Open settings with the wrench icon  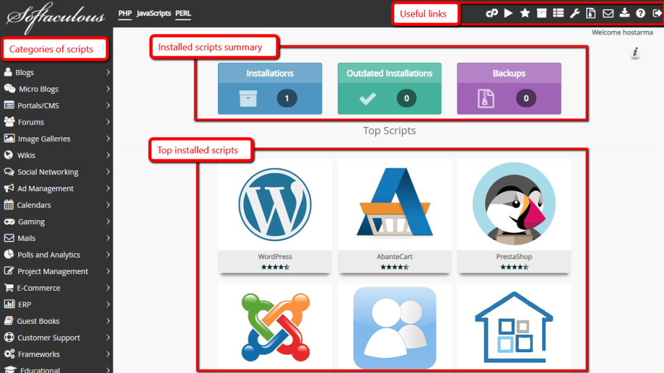tap(575, 14)
